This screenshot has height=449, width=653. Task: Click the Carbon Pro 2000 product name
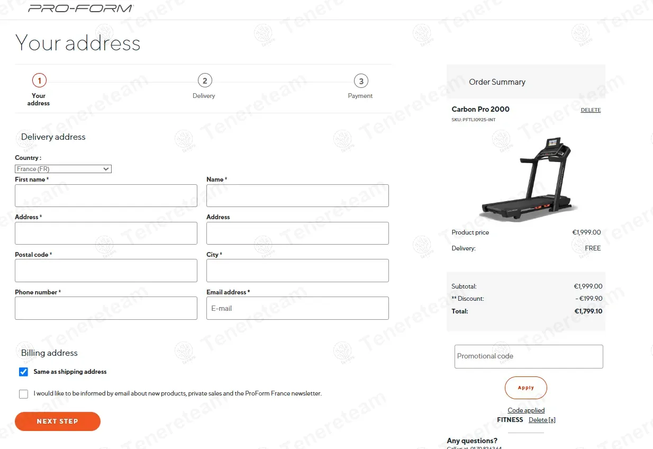(480, 109)
